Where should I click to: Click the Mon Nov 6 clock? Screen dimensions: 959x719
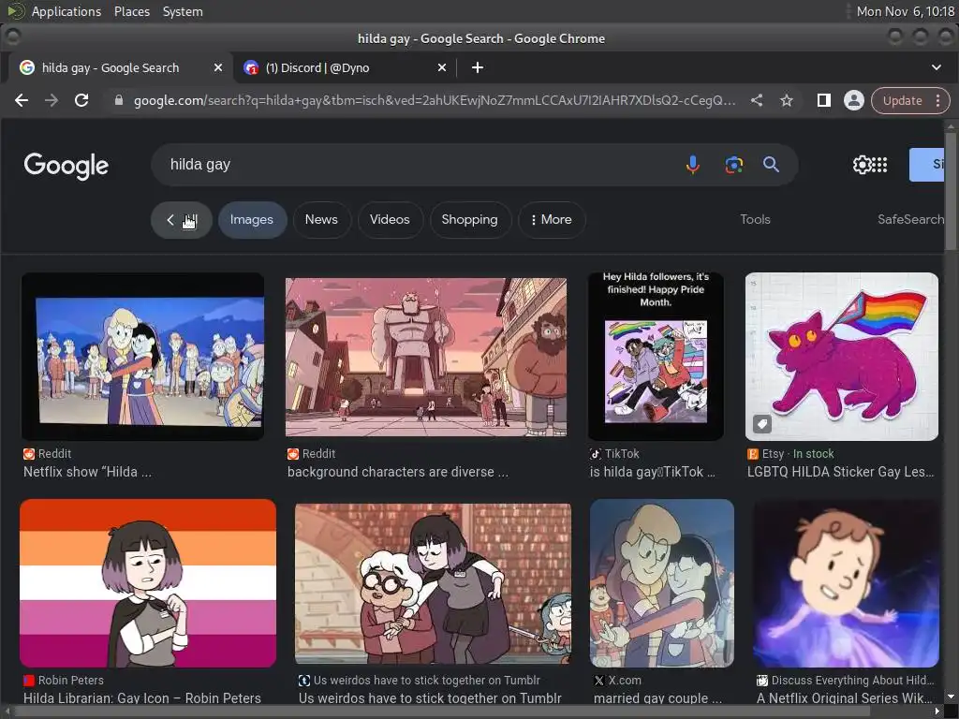point(906,11)
